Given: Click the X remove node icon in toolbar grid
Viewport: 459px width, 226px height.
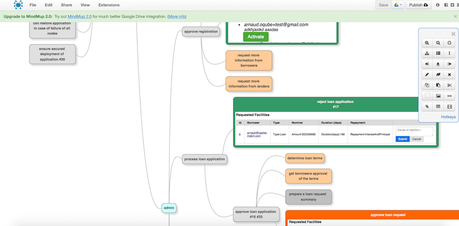Looking at the screenshot, I should click(449, 75).
